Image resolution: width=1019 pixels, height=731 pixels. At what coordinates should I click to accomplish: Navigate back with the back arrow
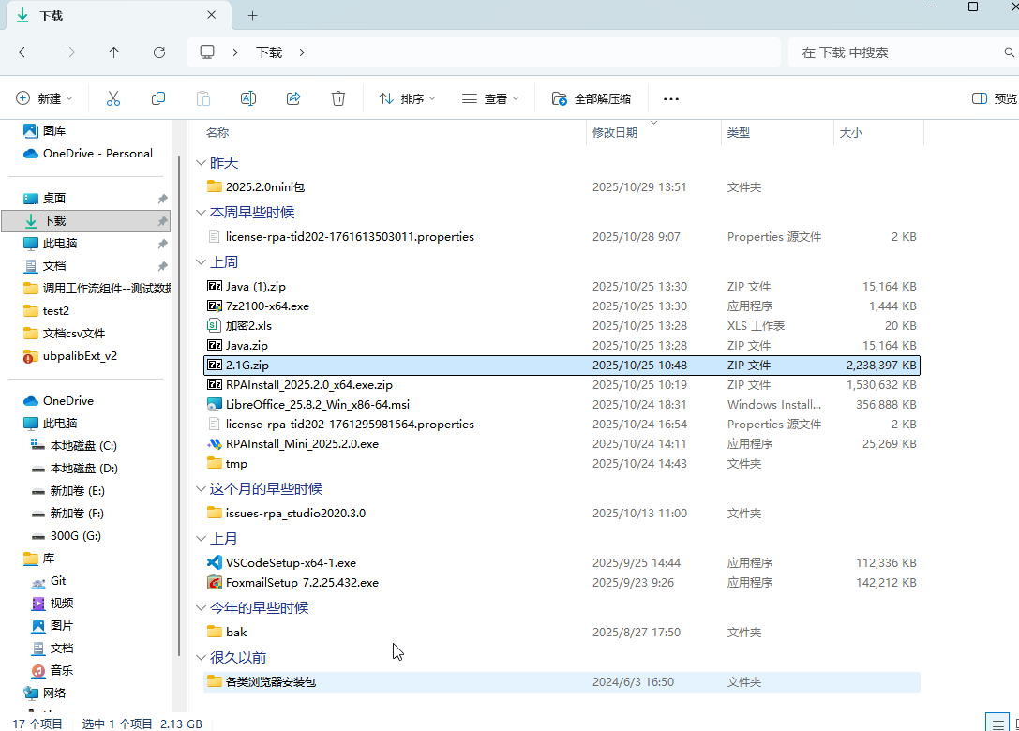(x=24, y=52)
